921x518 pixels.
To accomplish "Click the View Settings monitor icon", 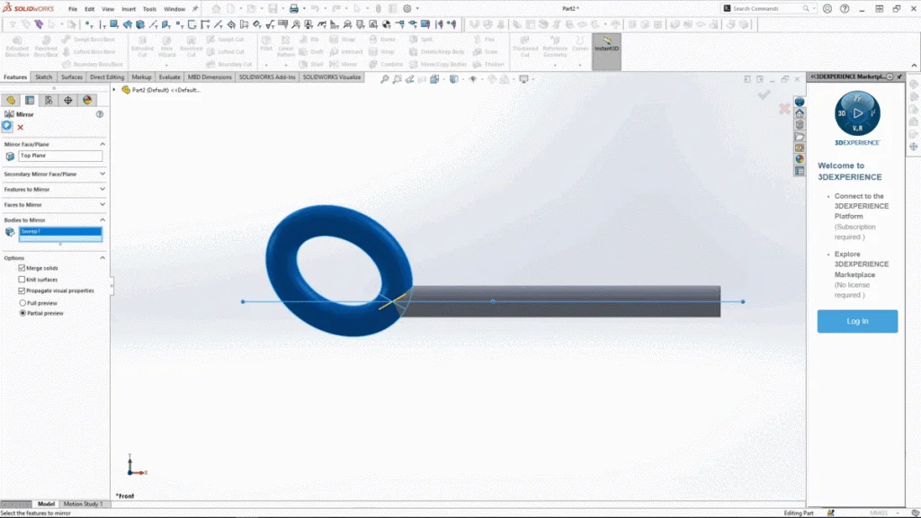I will click(523, 79).
